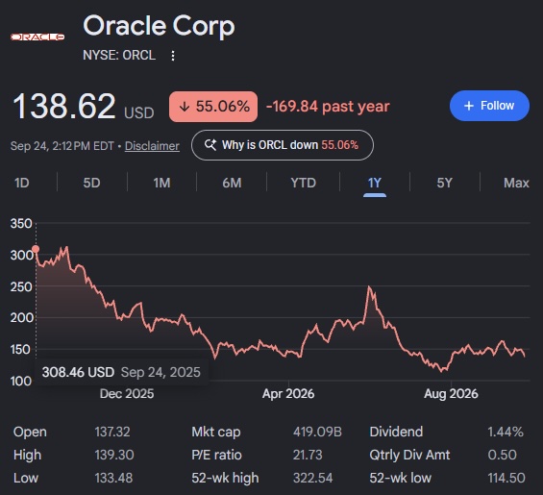Click the -169.84 past year text
The width and height of the screenshot is (543, 495).
[328, 107]
